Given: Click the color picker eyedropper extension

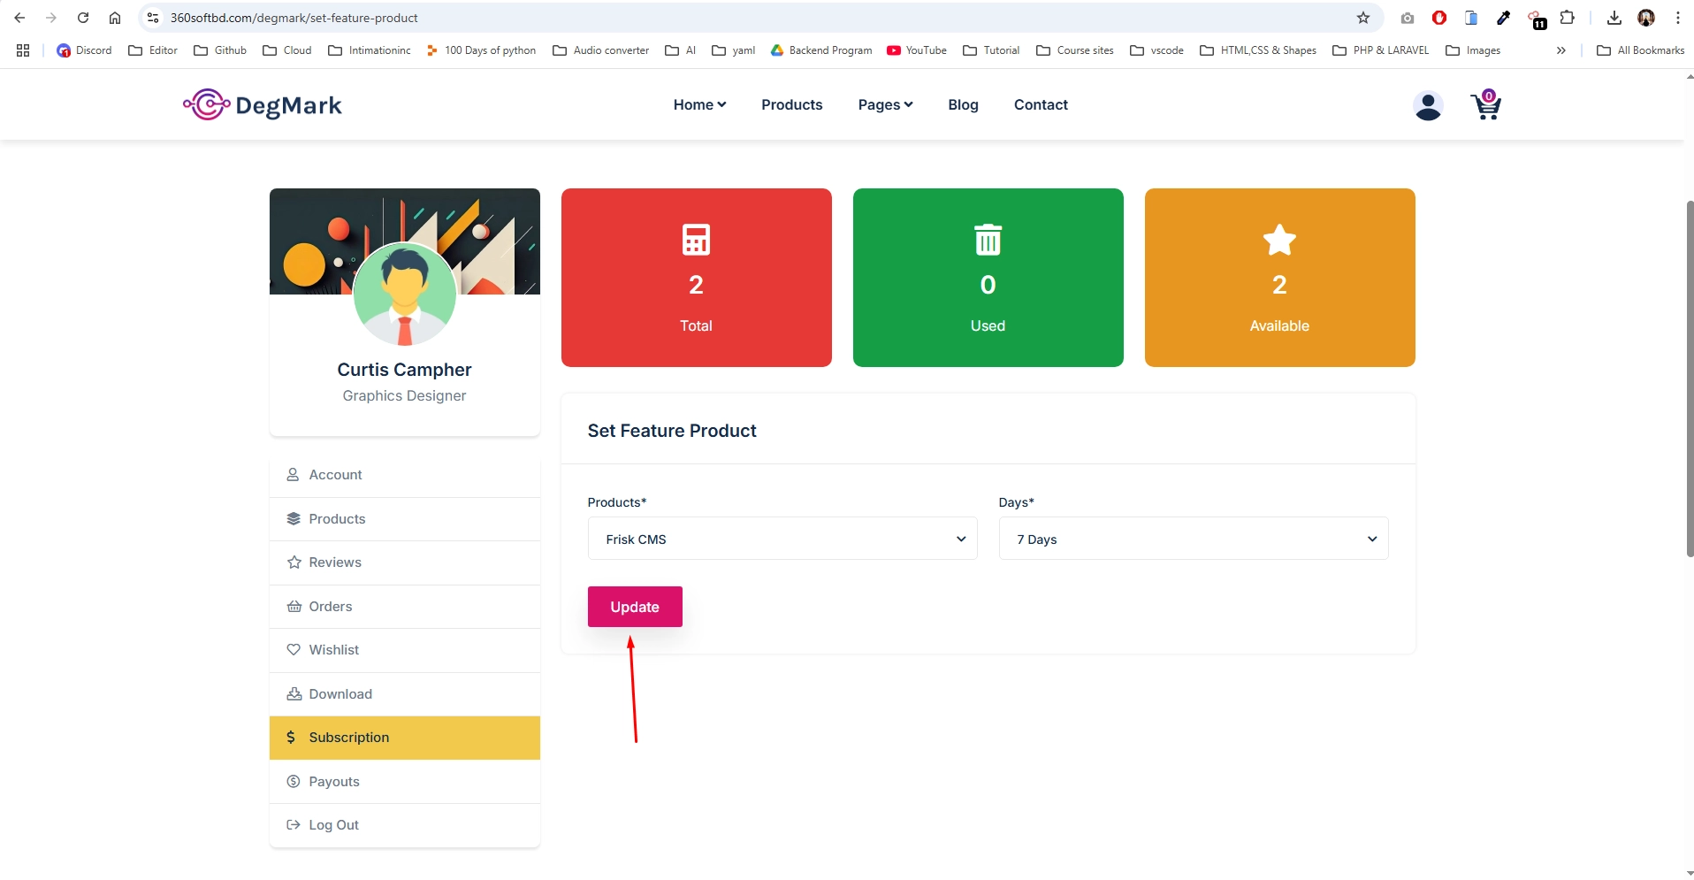Looking at the screenshot, I should [1503, 18].
